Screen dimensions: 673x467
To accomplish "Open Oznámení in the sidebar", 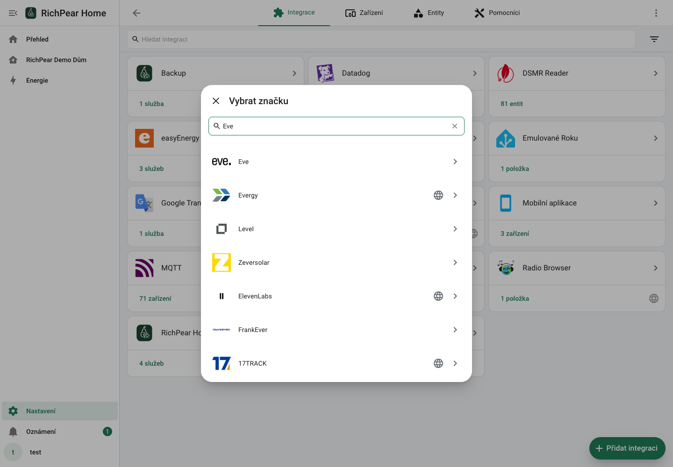I will click(60, 432).
